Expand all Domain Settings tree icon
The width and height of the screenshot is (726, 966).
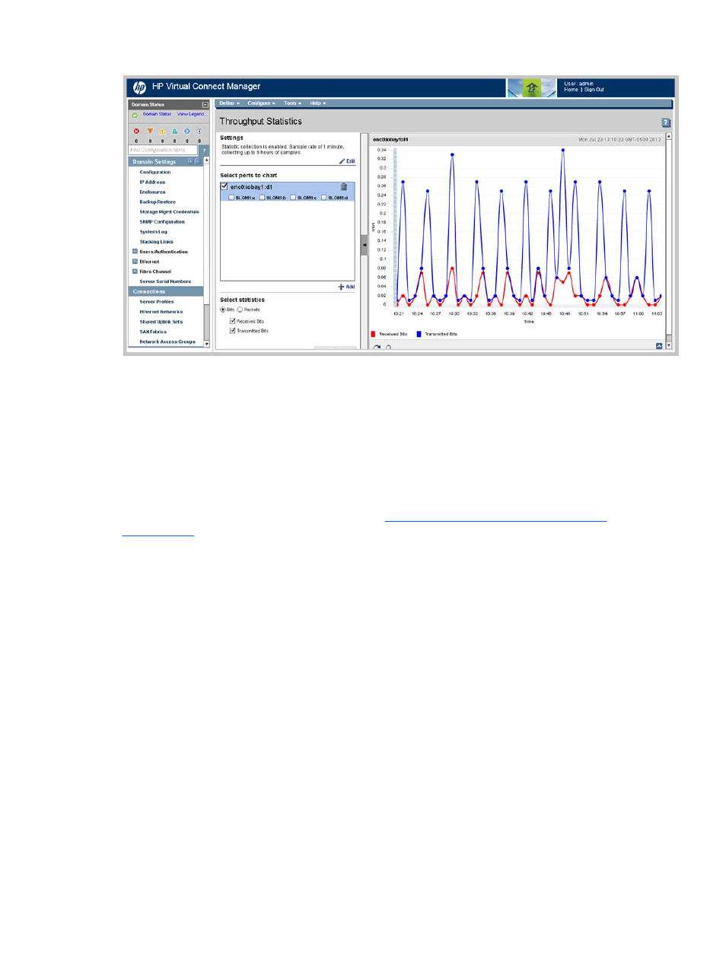click(190, 161)
